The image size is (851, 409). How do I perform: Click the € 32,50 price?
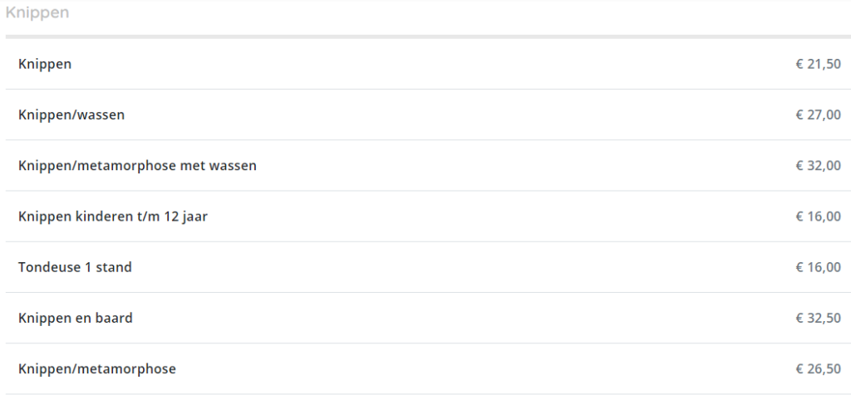(x=819, y=318)
